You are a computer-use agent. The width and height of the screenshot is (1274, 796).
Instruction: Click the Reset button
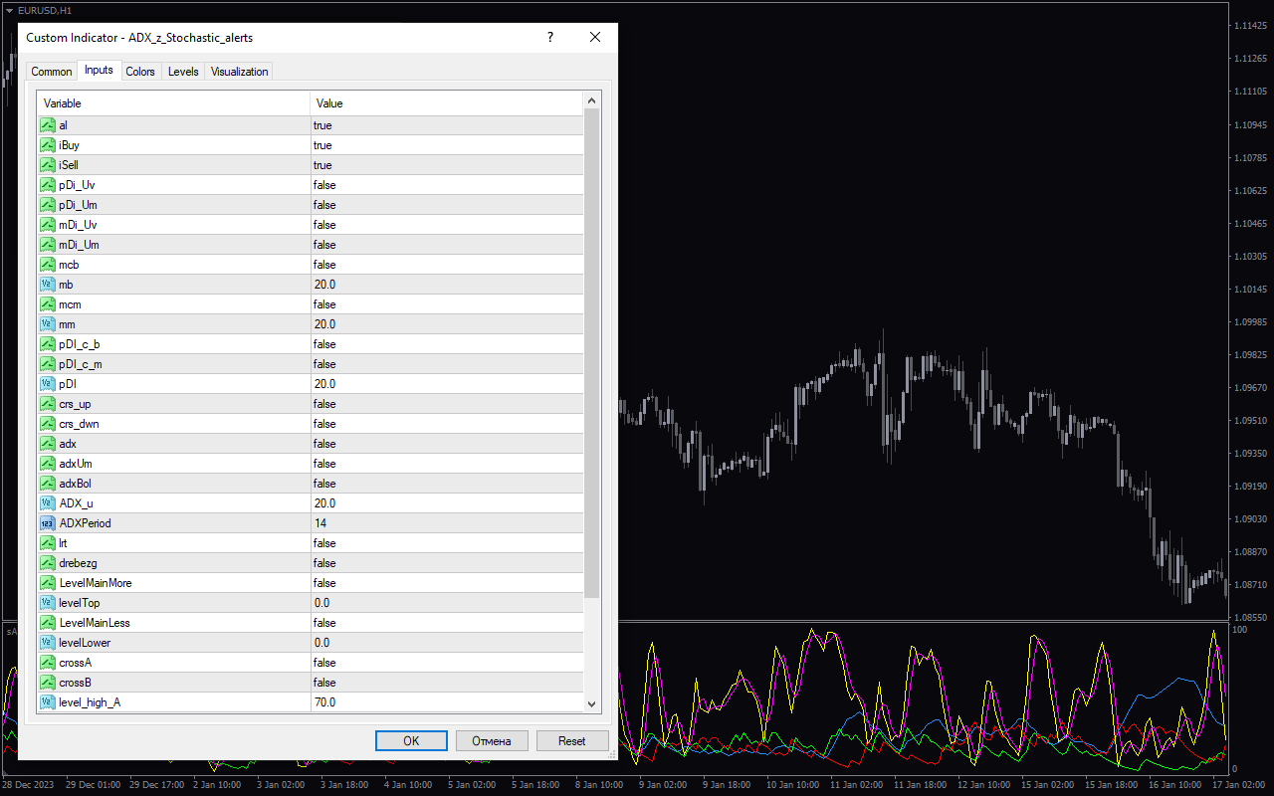point(572,741)
